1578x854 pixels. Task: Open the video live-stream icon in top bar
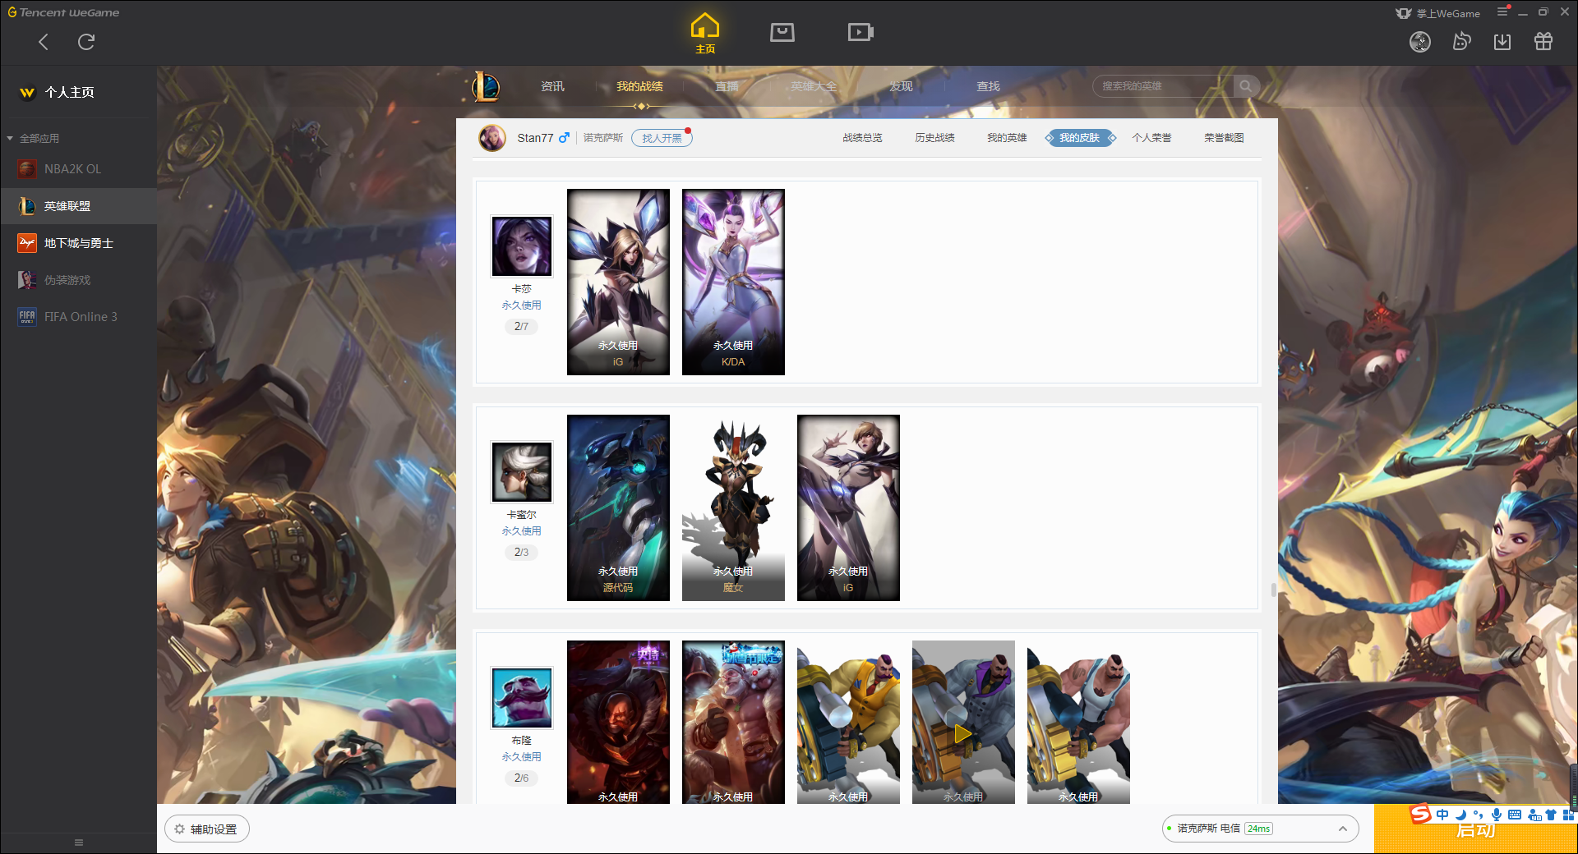point(861,32)
